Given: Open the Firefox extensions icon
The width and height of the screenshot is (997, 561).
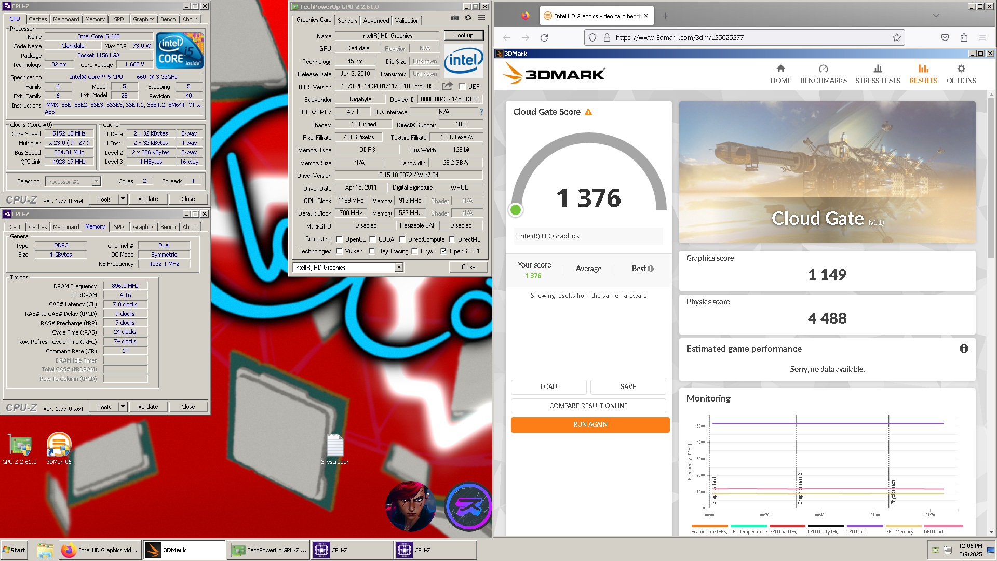Looking at the screenshot, I should point(964,37).
